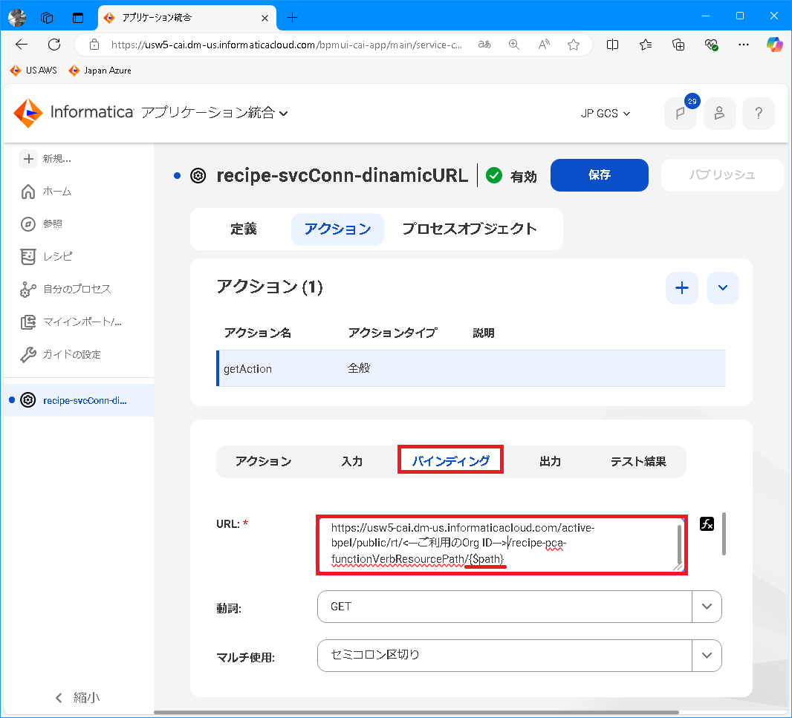Go back with the browser back arrow
The height and width of the screenshot is (718, 792).
(x=22, y=45)
